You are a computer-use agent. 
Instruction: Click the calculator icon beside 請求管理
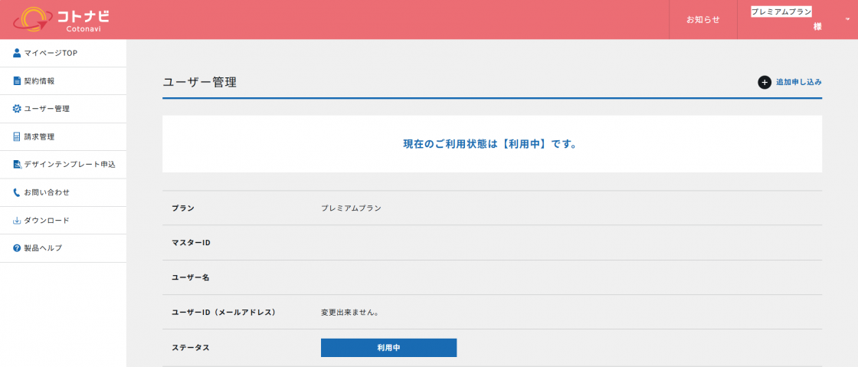point(17,136)
